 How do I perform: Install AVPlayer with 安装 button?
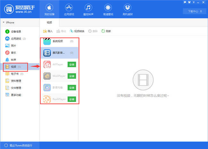pos(72,65)
